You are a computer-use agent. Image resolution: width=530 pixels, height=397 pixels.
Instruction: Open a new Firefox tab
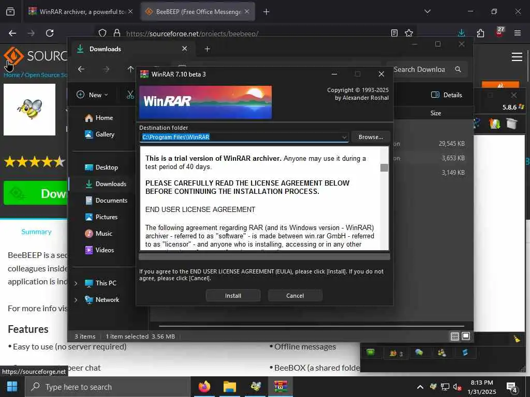(x=266, y=12)
